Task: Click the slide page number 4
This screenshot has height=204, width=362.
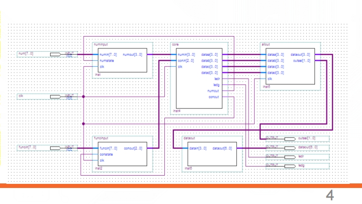Action: tap(329, 196)
